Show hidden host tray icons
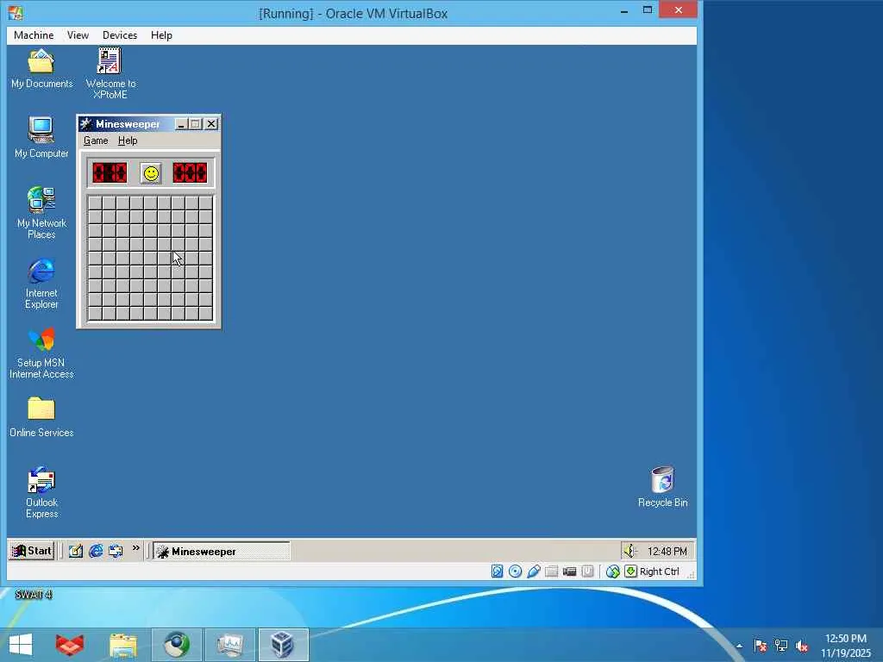The width and height of the screenshot is (883, 662). click(x=739, y=646)
